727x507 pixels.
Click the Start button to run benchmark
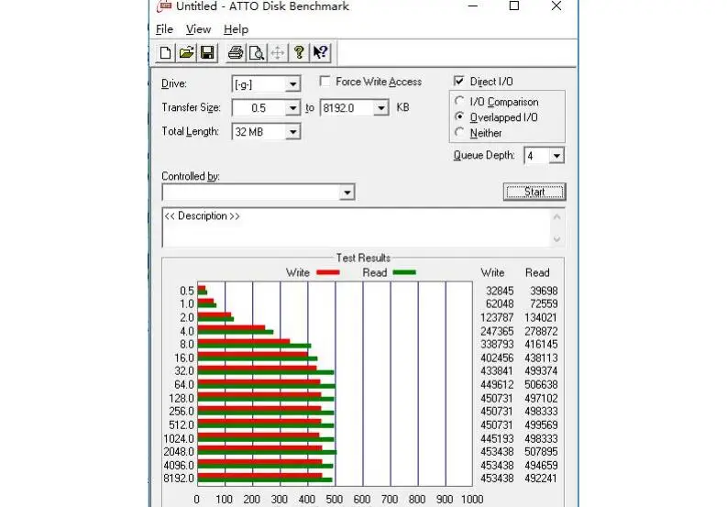pyautogui.click(x=534, y=192)
